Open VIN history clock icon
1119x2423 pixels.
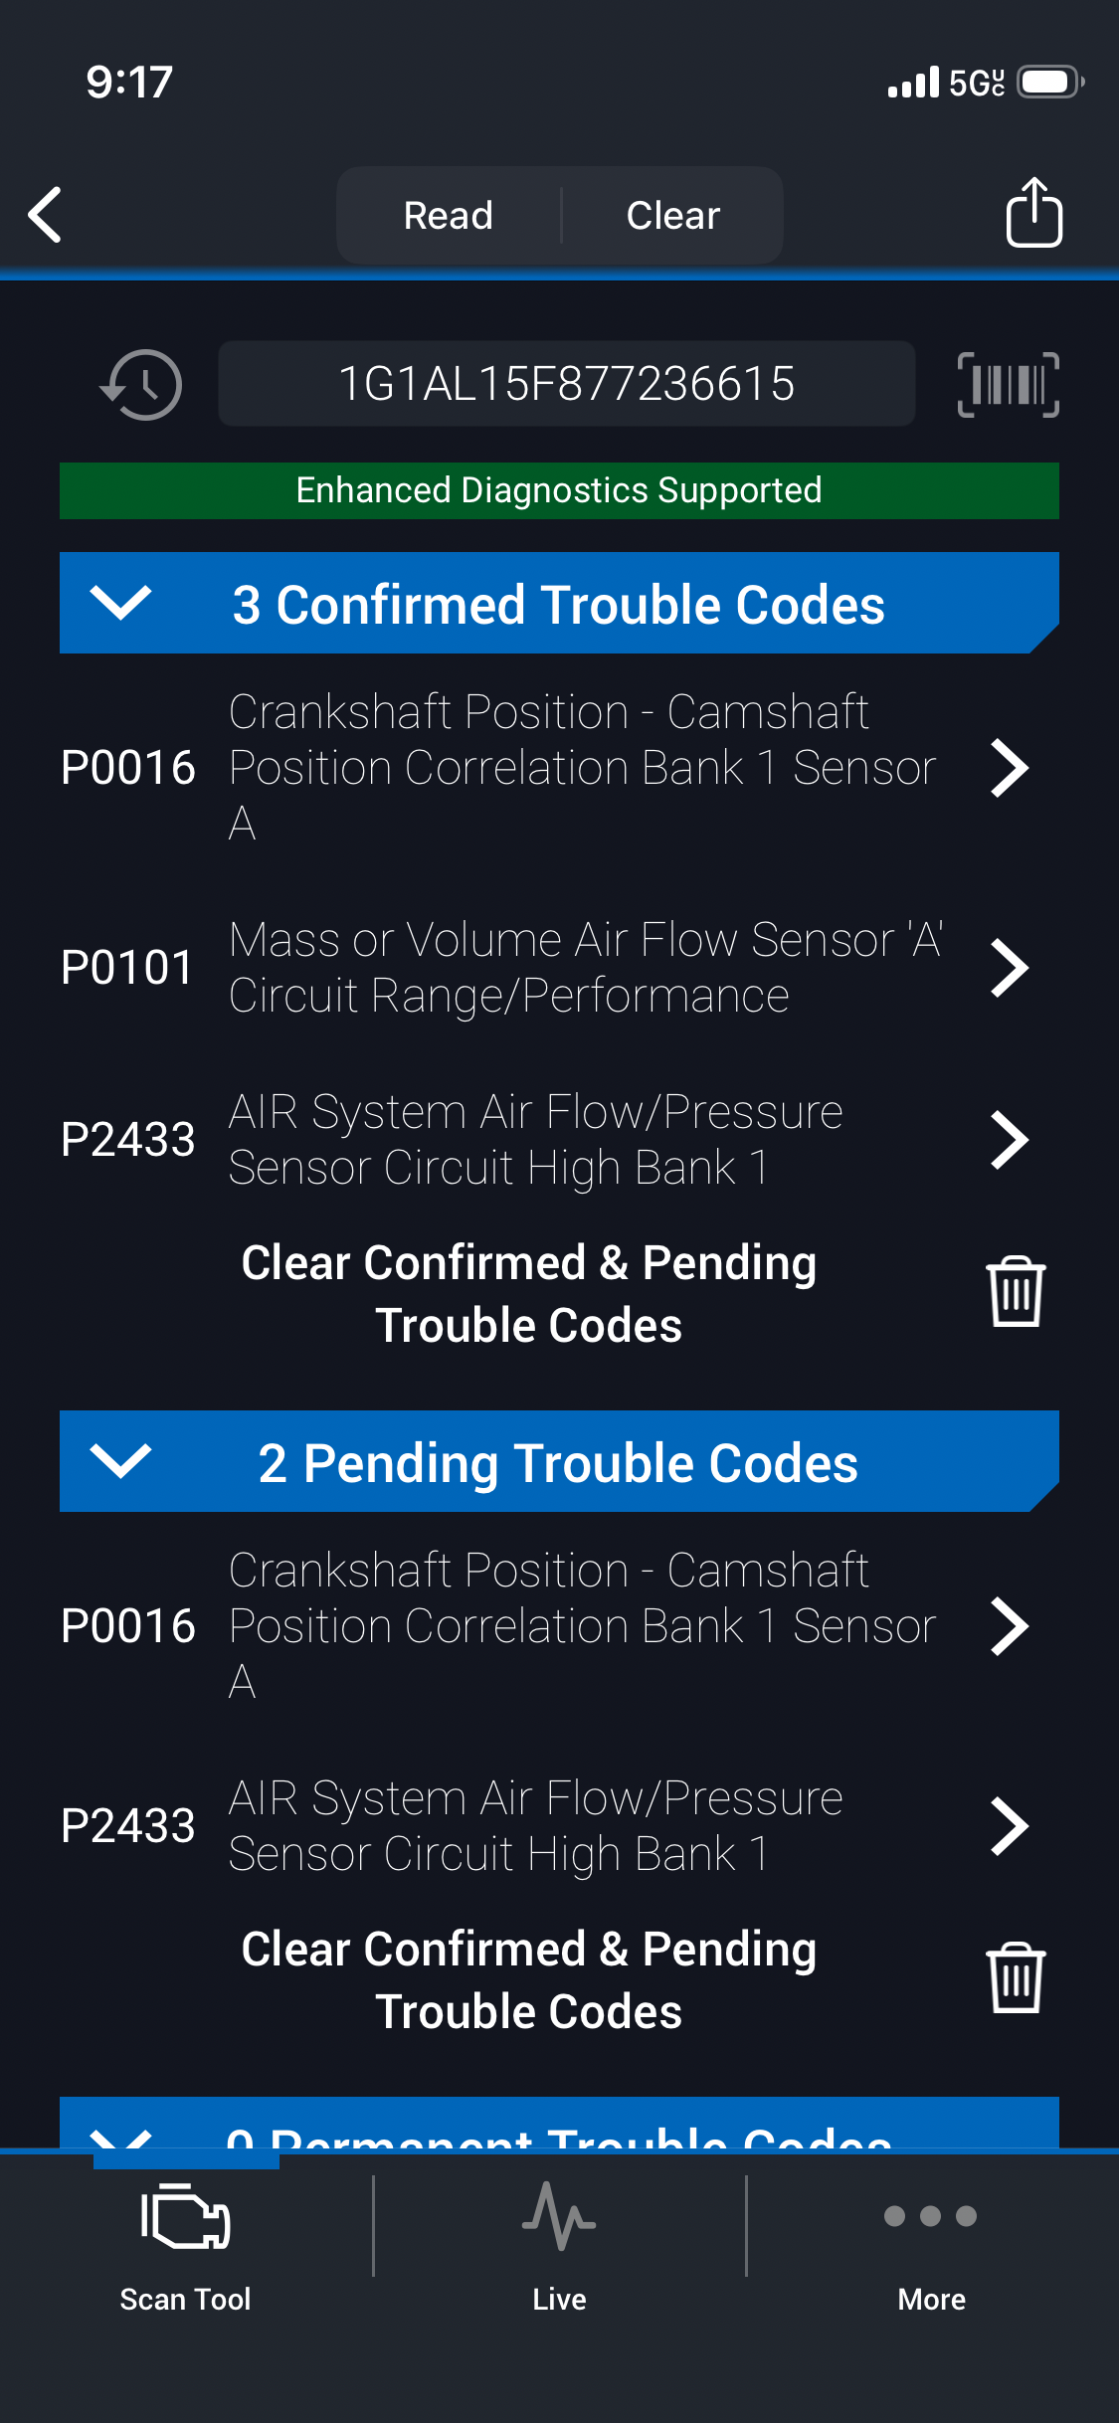tap(141, 385)
